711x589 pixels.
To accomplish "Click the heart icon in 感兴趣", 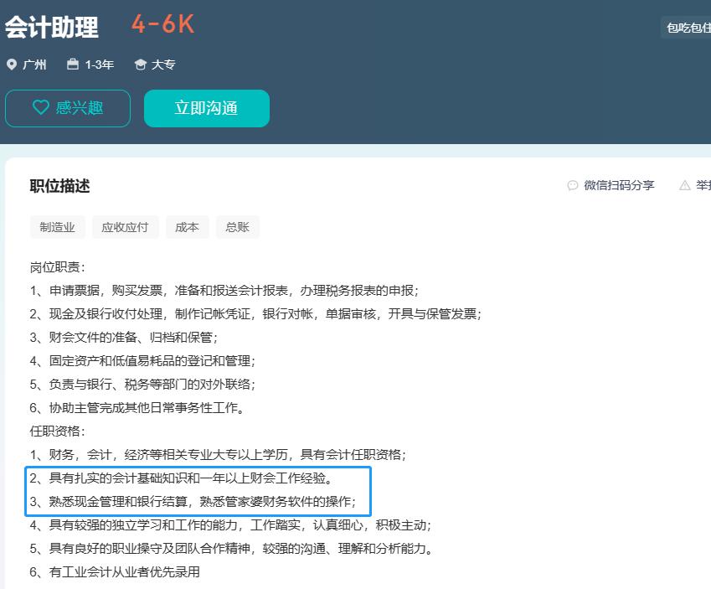I will click(x=41, y=107).
